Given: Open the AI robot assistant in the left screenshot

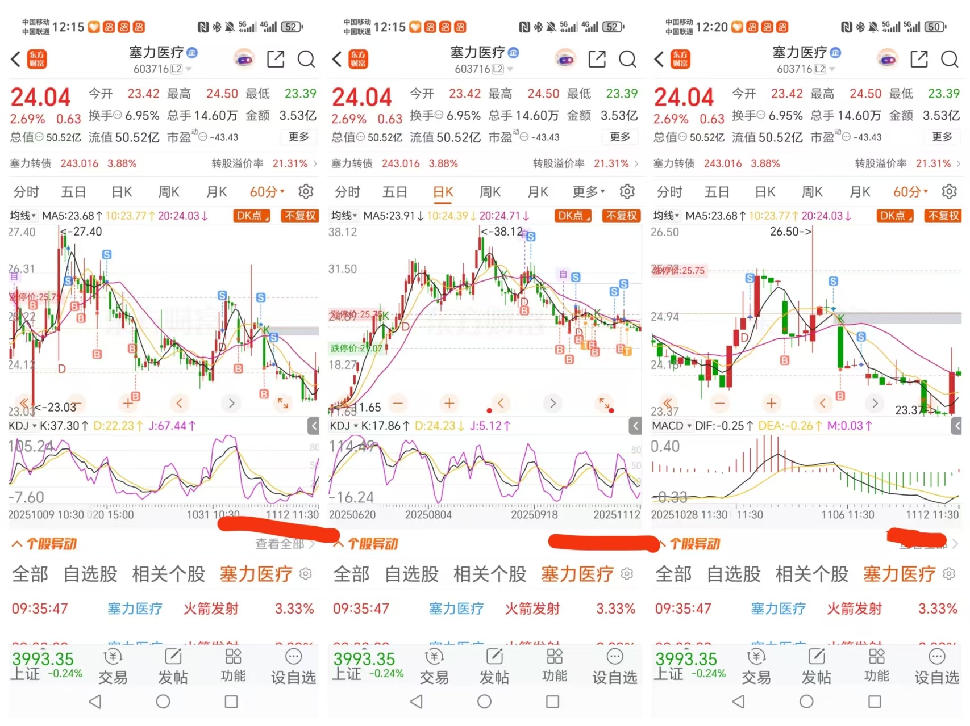Looking at the screenshot, I should point(244,59).
